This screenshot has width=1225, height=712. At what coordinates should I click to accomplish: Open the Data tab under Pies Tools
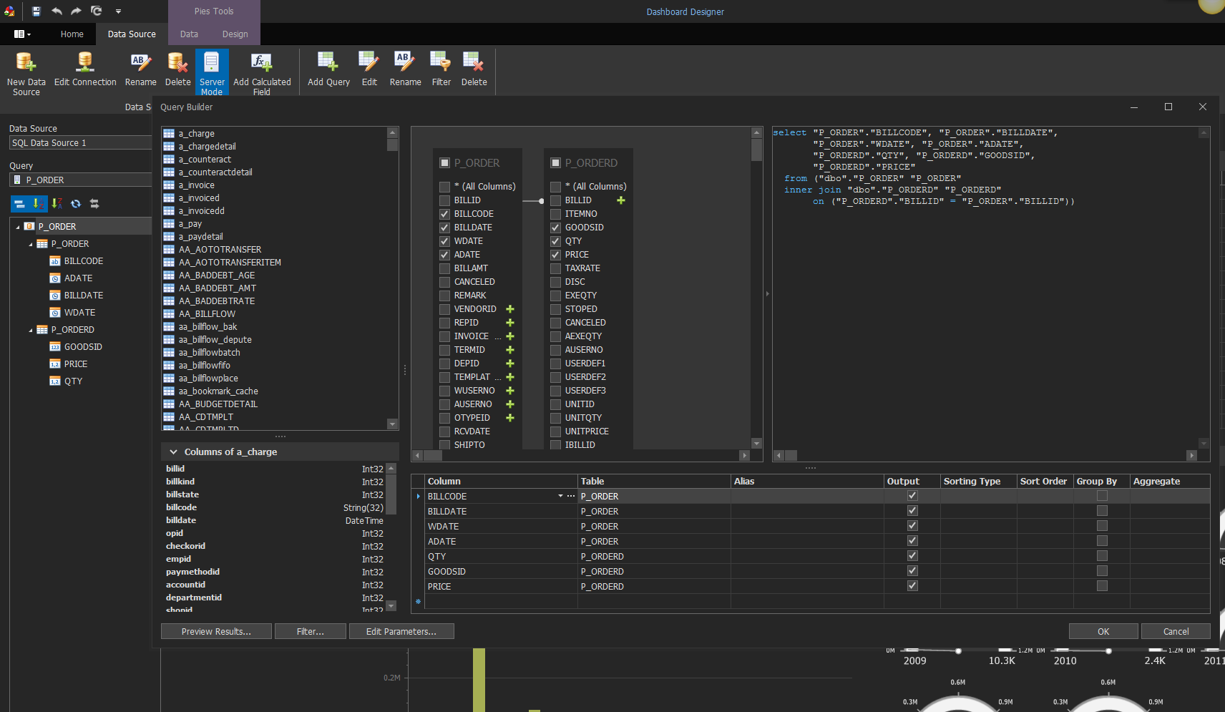click(189, 34)
